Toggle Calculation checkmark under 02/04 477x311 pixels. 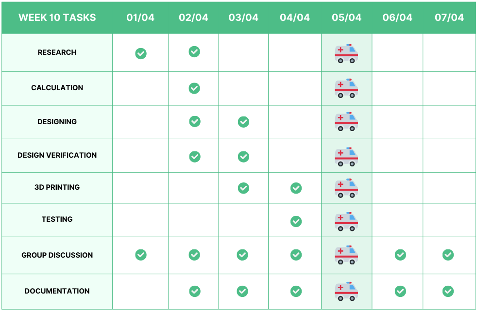(x=194, y=88)
